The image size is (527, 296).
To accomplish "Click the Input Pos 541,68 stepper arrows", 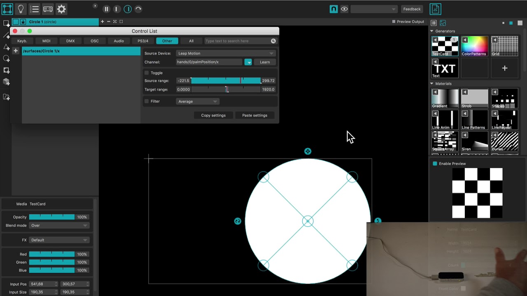I will [x=56, y=284].
